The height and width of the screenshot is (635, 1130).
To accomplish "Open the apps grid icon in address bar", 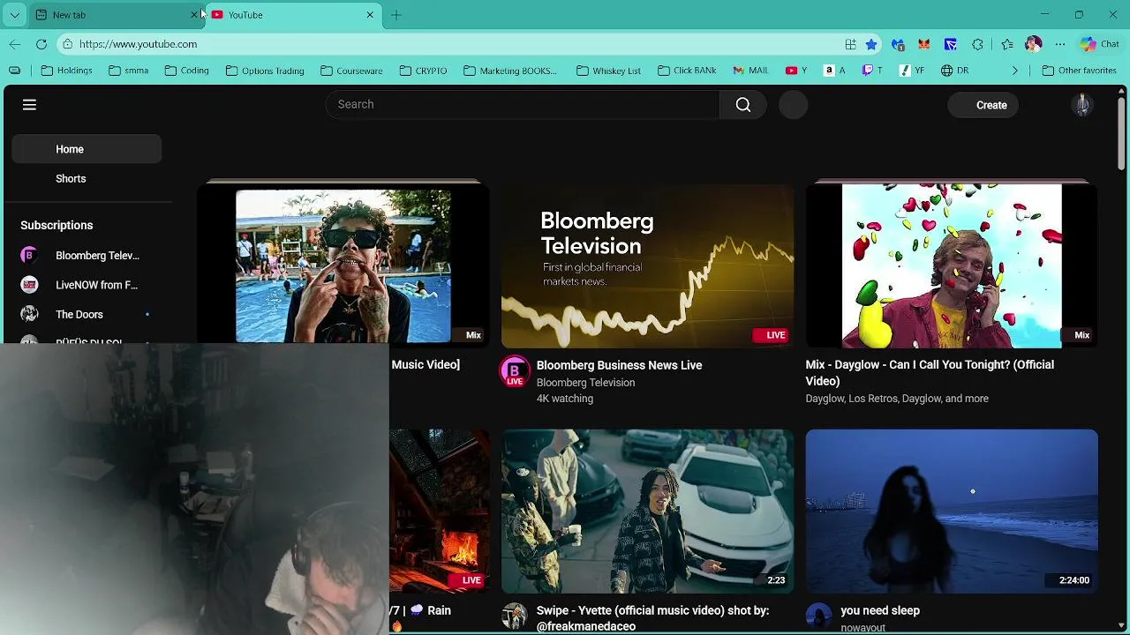I will click(x=850, y=44).
